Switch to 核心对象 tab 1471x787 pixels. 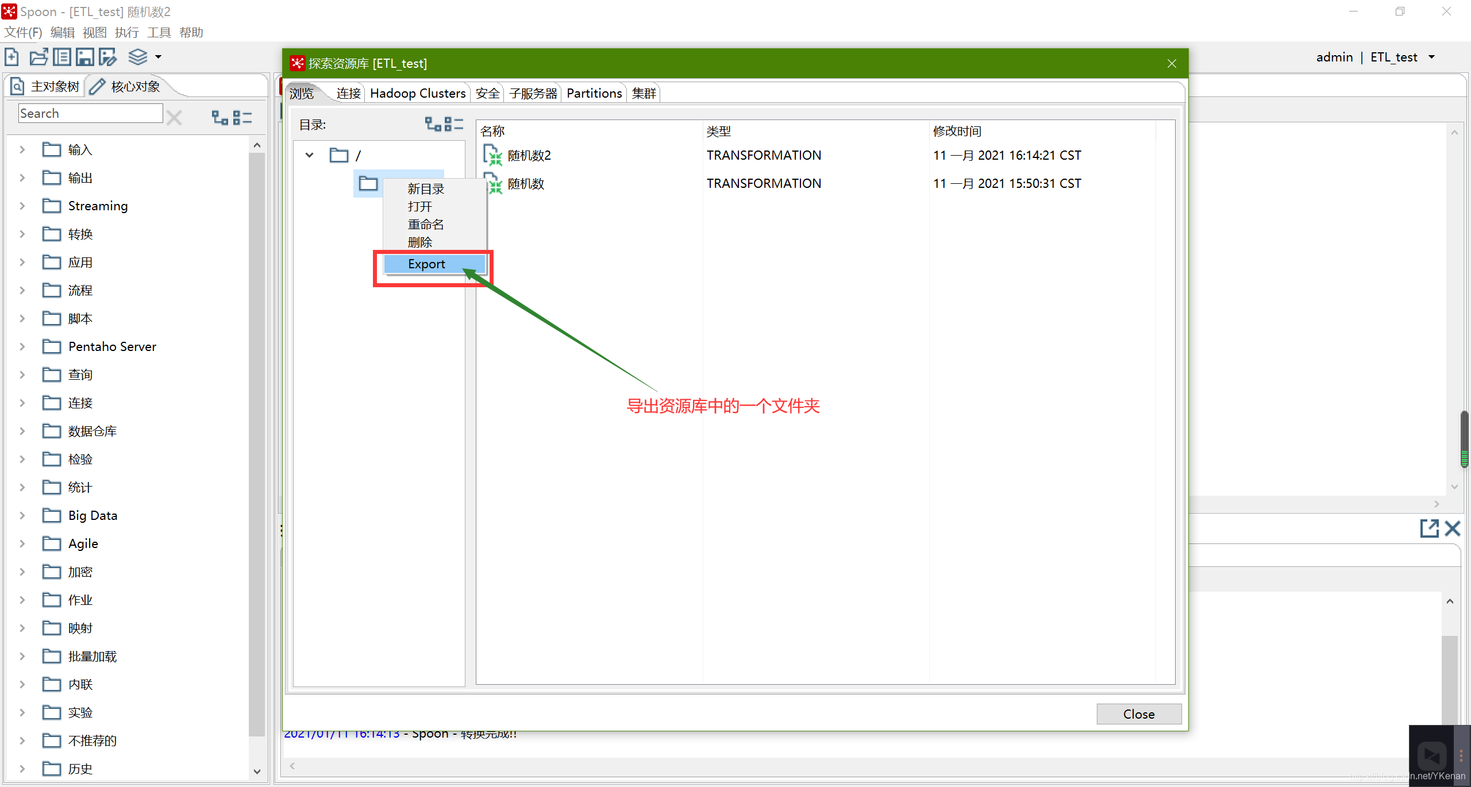pyautogui.click(x=125, y=86)
